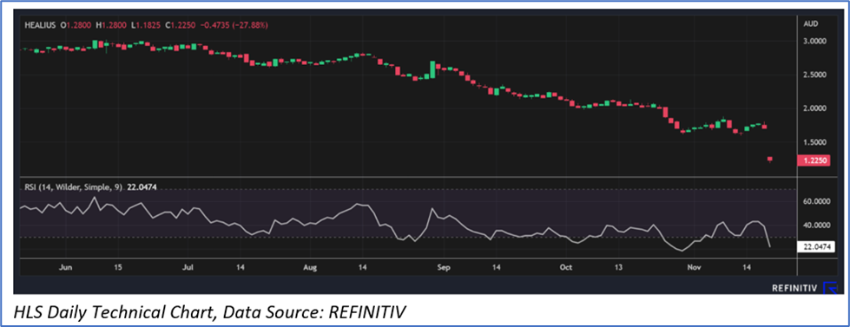Click the 60.0000 RSI axis label
This screenshot has height=327, width=850.
click(816, 201)
